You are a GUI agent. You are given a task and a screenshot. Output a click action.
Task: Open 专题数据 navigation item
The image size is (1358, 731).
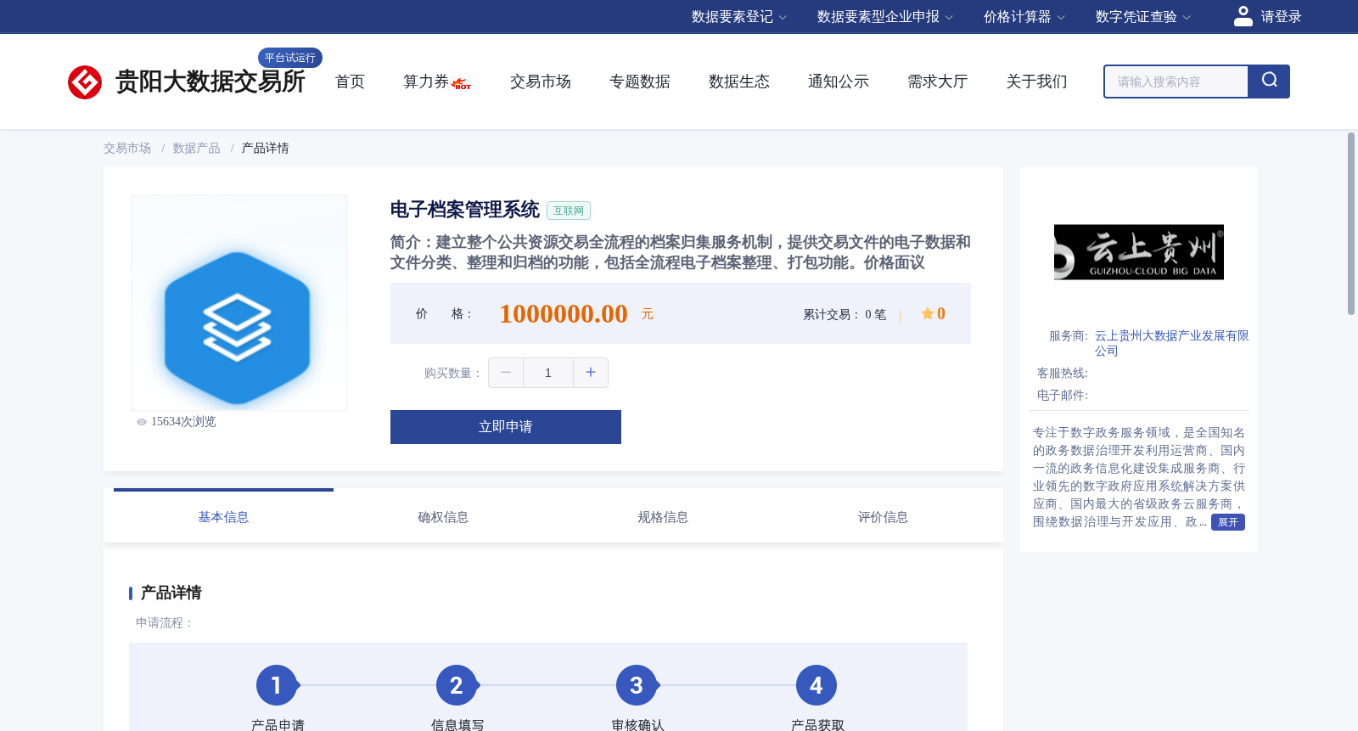pos(640,82)
